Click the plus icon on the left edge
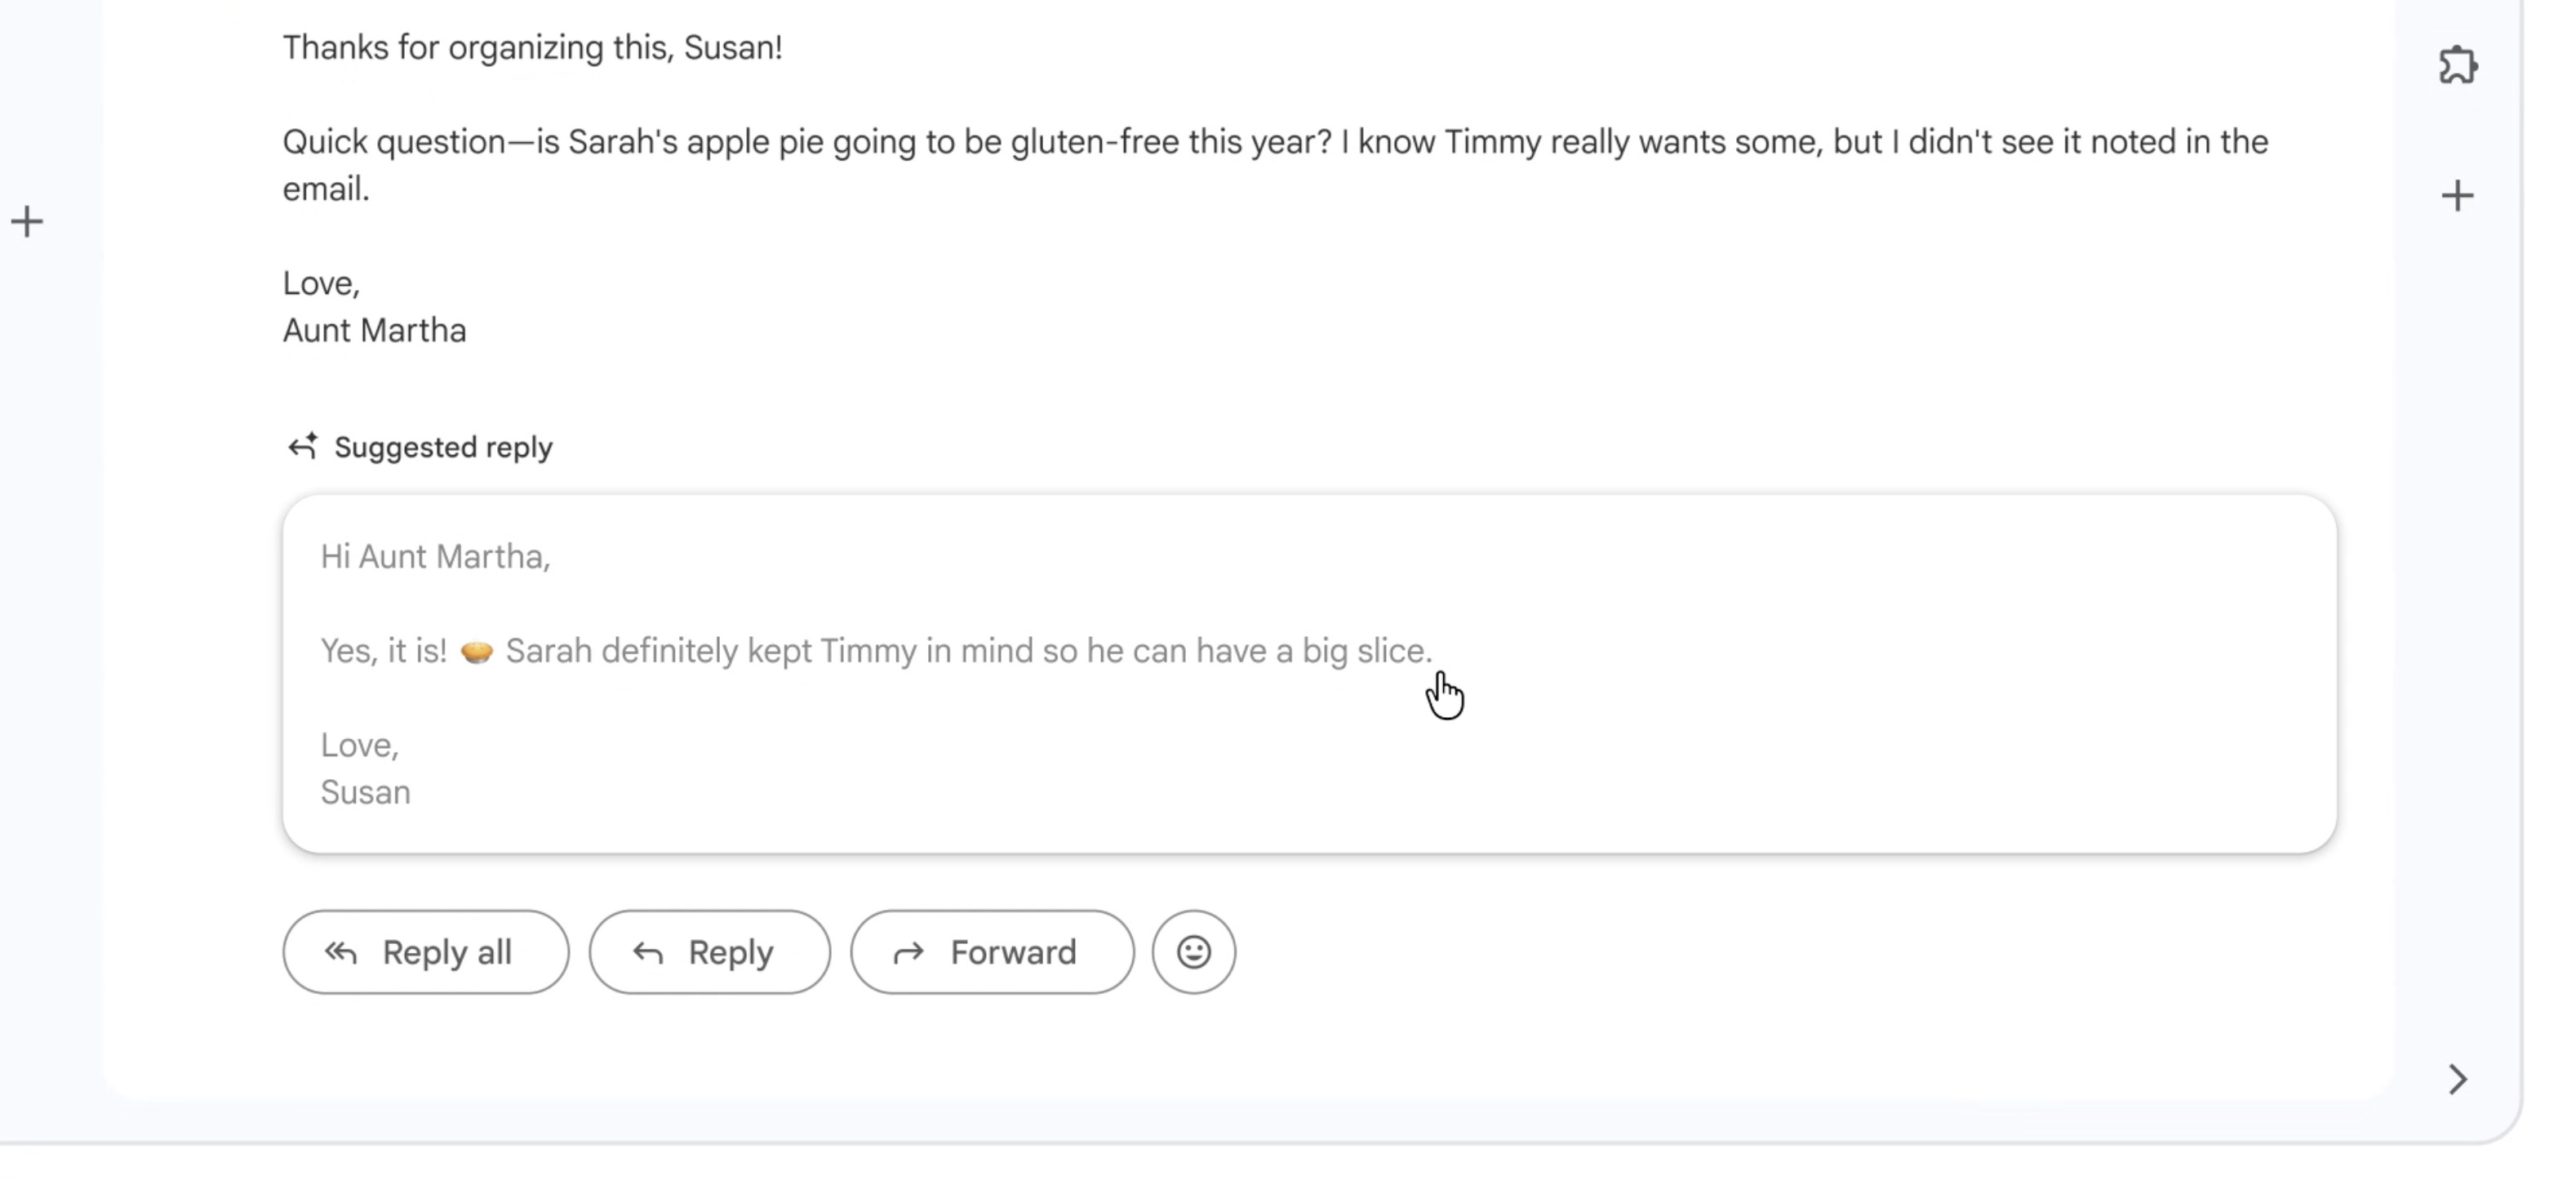 [x=28, y=222]
